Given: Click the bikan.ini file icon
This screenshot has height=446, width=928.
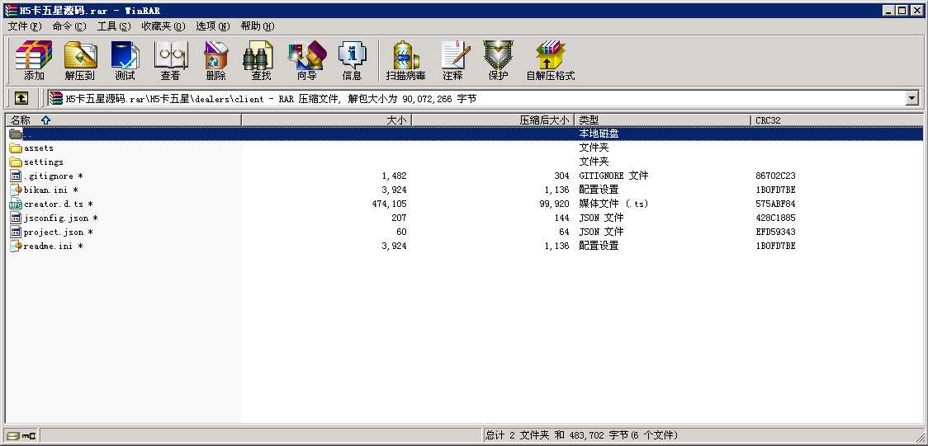Looking at the screenshot, I should (x=16, y=190).
